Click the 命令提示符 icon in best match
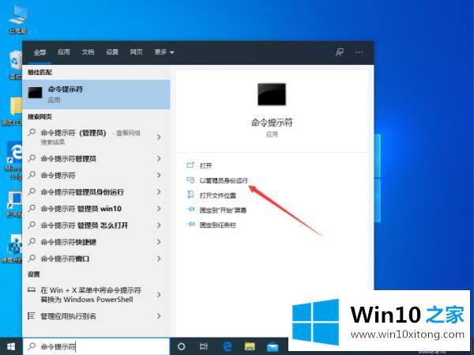The width and height of the screenshot is (474, 355). tap(35, 93)
